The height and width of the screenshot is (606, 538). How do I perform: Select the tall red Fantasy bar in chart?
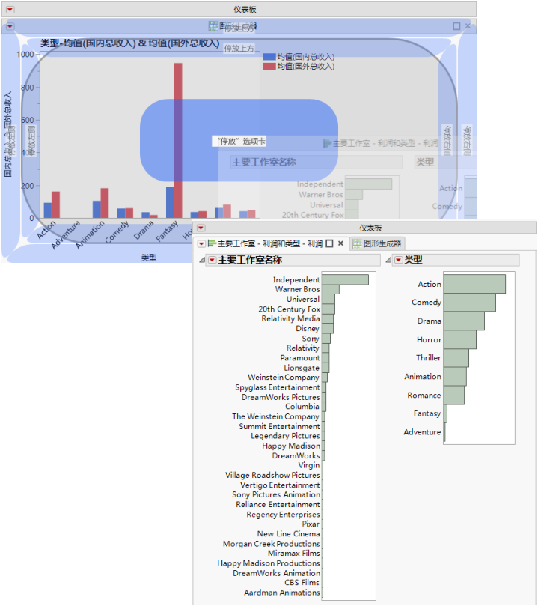[178, 141]
